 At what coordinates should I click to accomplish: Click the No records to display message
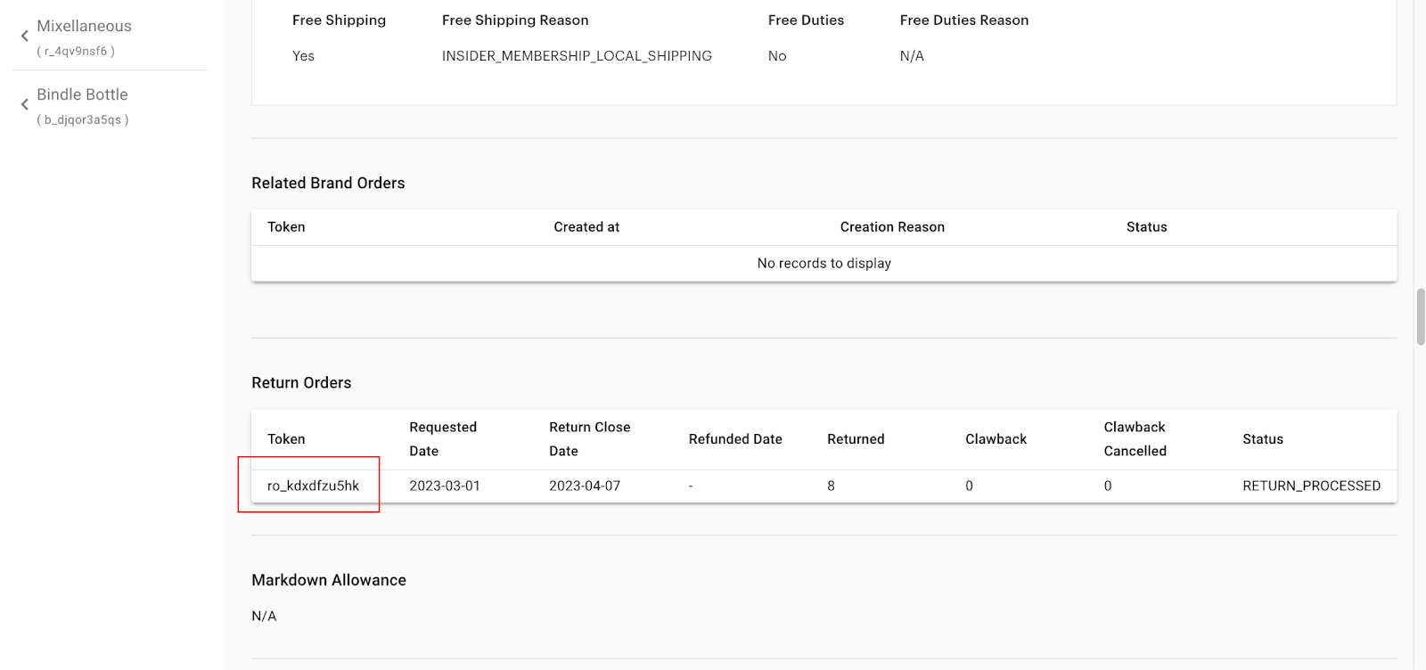824,264
